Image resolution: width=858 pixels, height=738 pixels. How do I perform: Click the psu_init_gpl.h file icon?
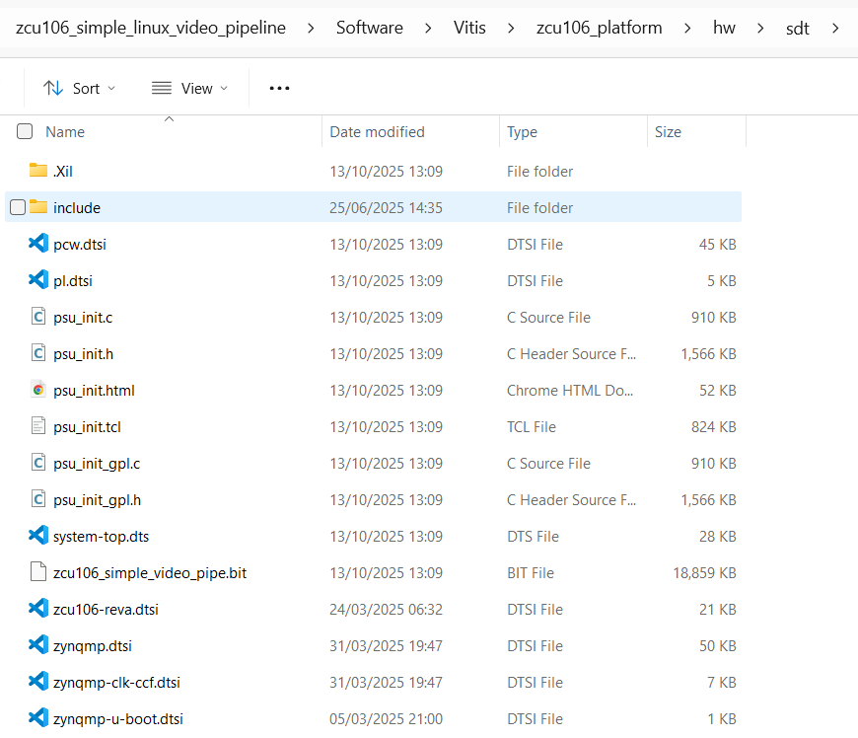coord(38,499)
